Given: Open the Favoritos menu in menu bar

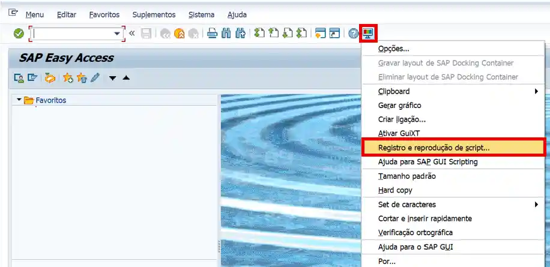Looking at the screenshot, I should tap(104, 15).
